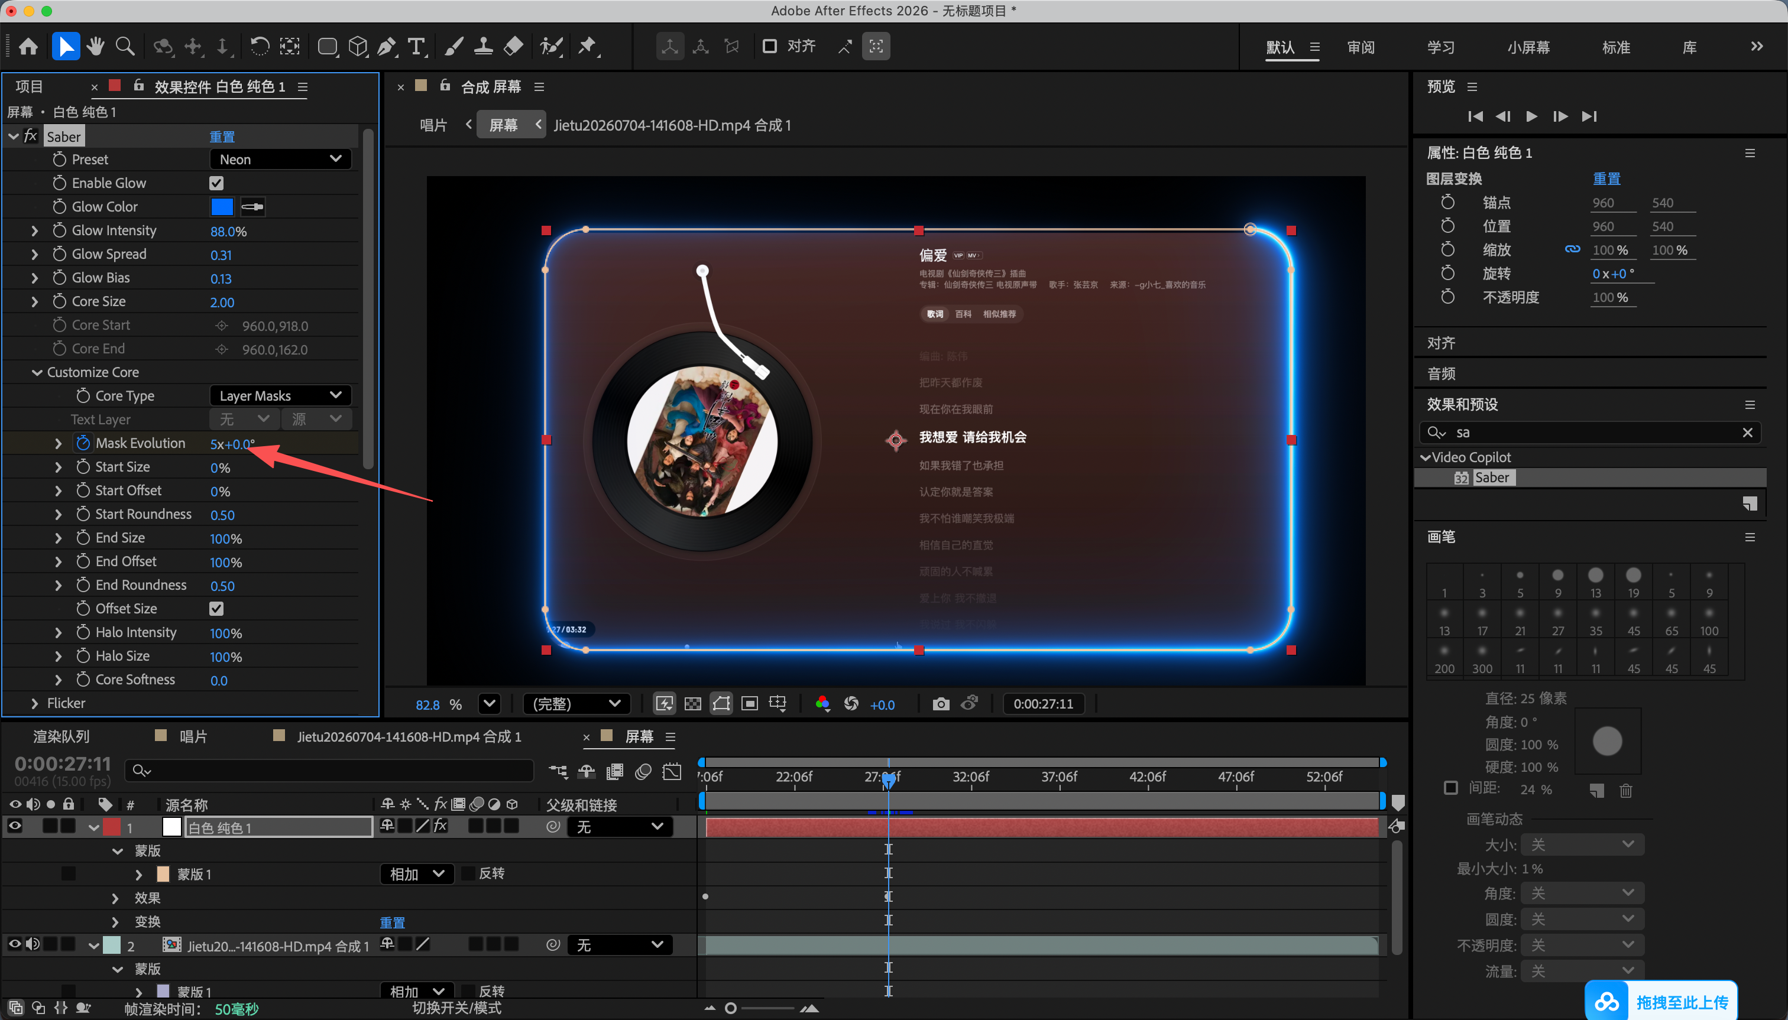The height and width of the screenshot is (1020, 1788).
Task: Uncheck the Enable Glow checkbox
Action: tap(216, 183)
